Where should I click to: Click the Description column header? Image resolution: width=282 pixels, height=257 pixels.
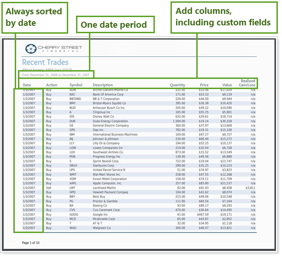pos(103,85)
